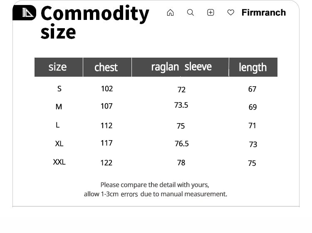Select size S row label

pyautogui.click(x=59, y=89)
